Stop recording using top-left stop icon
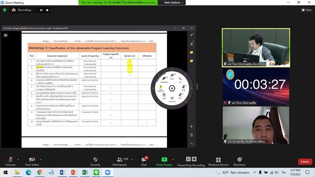This screenshot has height=177, width=315. point(47,10)
